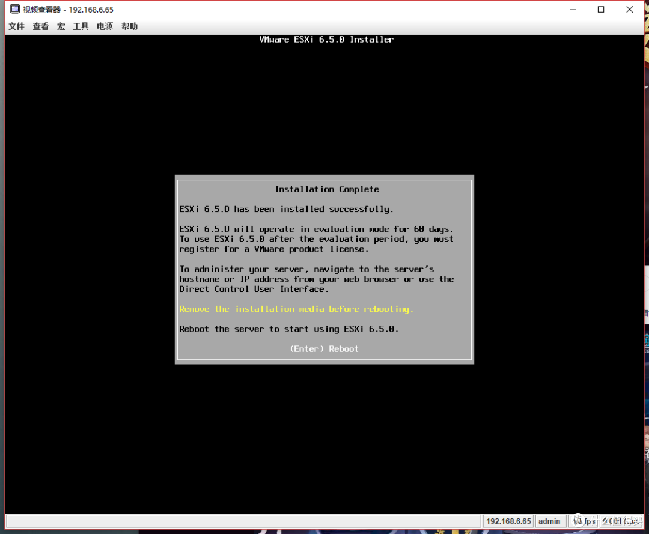Click the VMware ESXi 6.5.0 Installer title
This screenshot has width=649, height=534.
326,39
